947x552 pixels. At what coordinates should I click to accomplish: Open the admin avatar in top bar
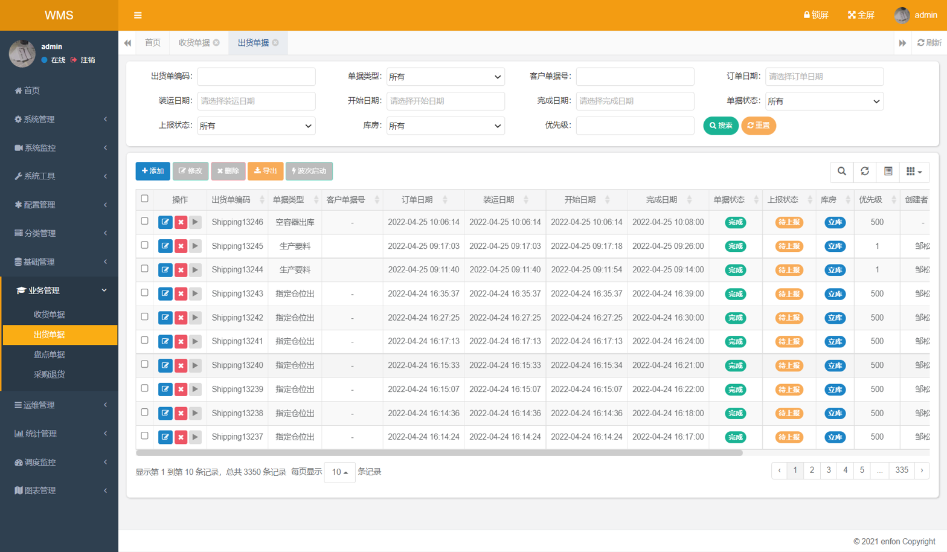(x=902, y=15)
